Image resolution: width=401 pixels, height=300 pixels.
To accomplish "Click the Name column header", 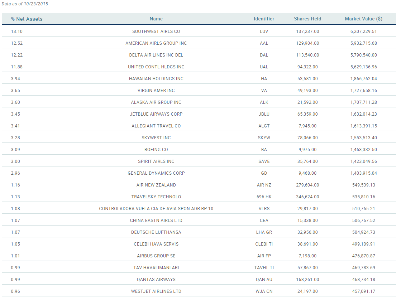I will (x=156, y=19).
